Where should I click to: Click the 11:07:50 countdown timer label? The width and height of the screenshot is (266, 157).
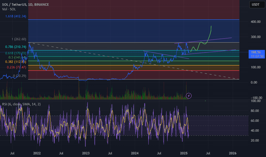click(x=257, y=56)
